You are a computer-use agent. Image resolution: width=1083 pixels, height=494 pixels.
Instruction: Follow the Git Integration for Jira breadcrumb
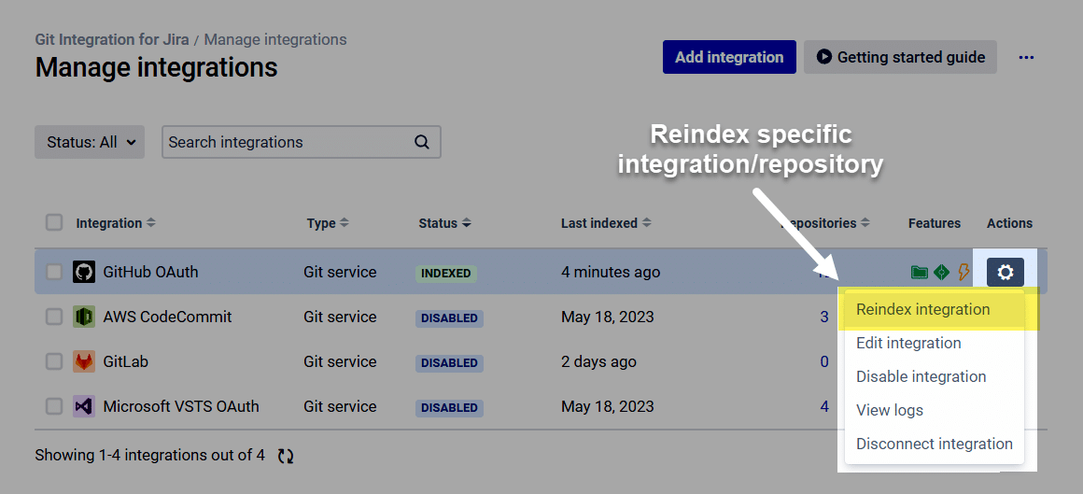coord(112,39)
